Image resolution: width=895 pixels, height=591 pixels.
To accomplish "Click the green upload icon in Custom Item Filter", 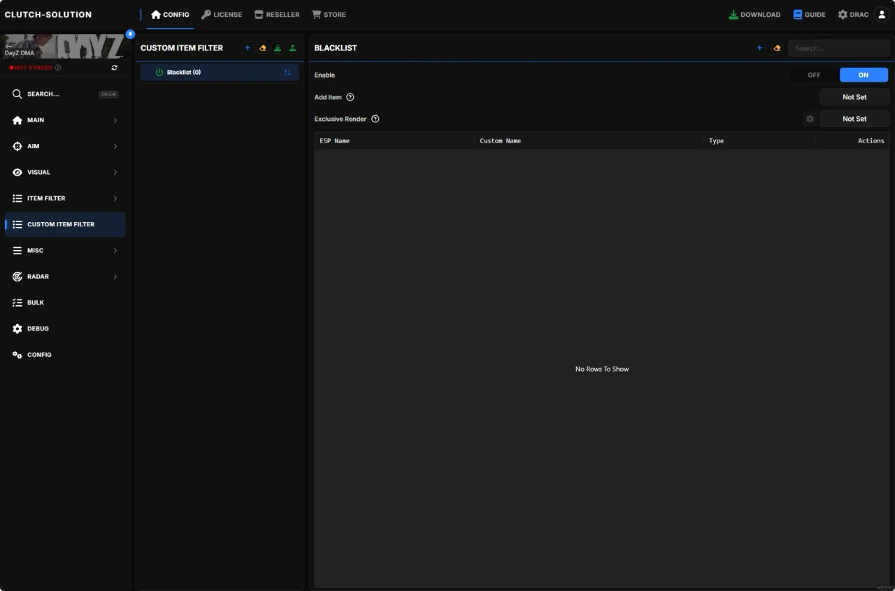I will 292,48.
